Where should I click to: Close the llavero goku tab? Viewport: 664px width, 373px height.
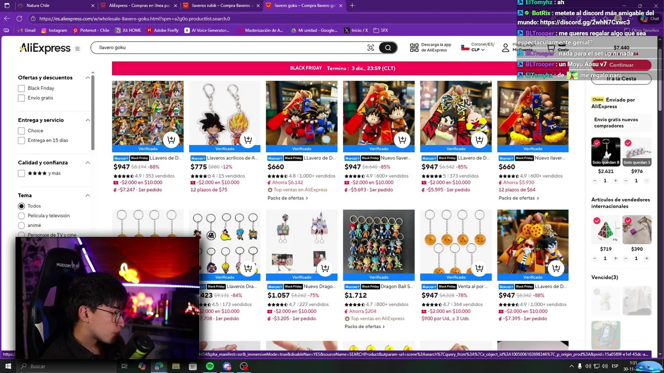click(x=341, y=6)
